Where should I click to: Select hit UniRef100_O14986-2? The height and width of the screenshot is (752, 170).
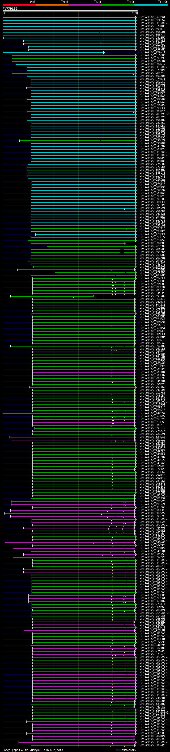point(154,613)
